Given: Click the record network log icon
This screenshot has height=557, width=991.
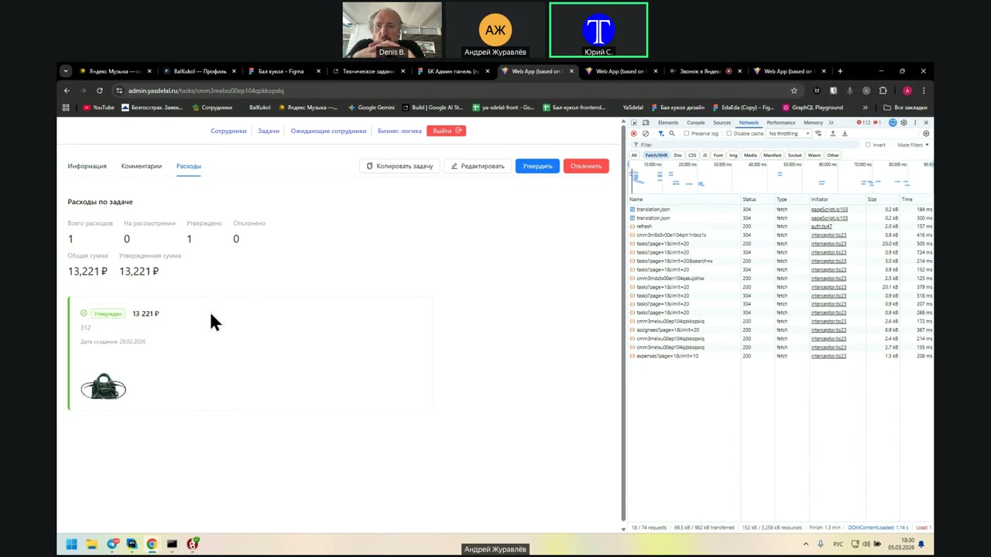Looking at the screenshot, I should (634, 134).
